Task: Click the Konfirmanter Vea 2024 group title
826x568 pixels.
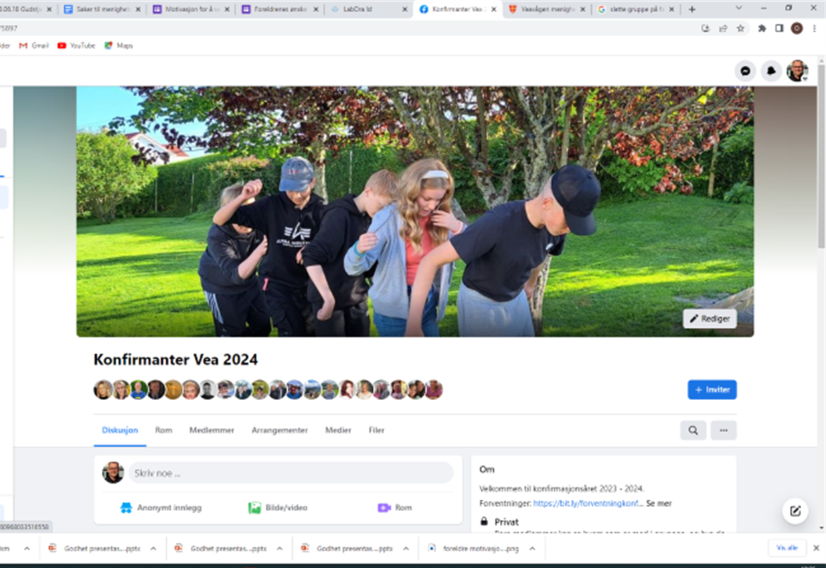Action: click(x=175, y=359)
